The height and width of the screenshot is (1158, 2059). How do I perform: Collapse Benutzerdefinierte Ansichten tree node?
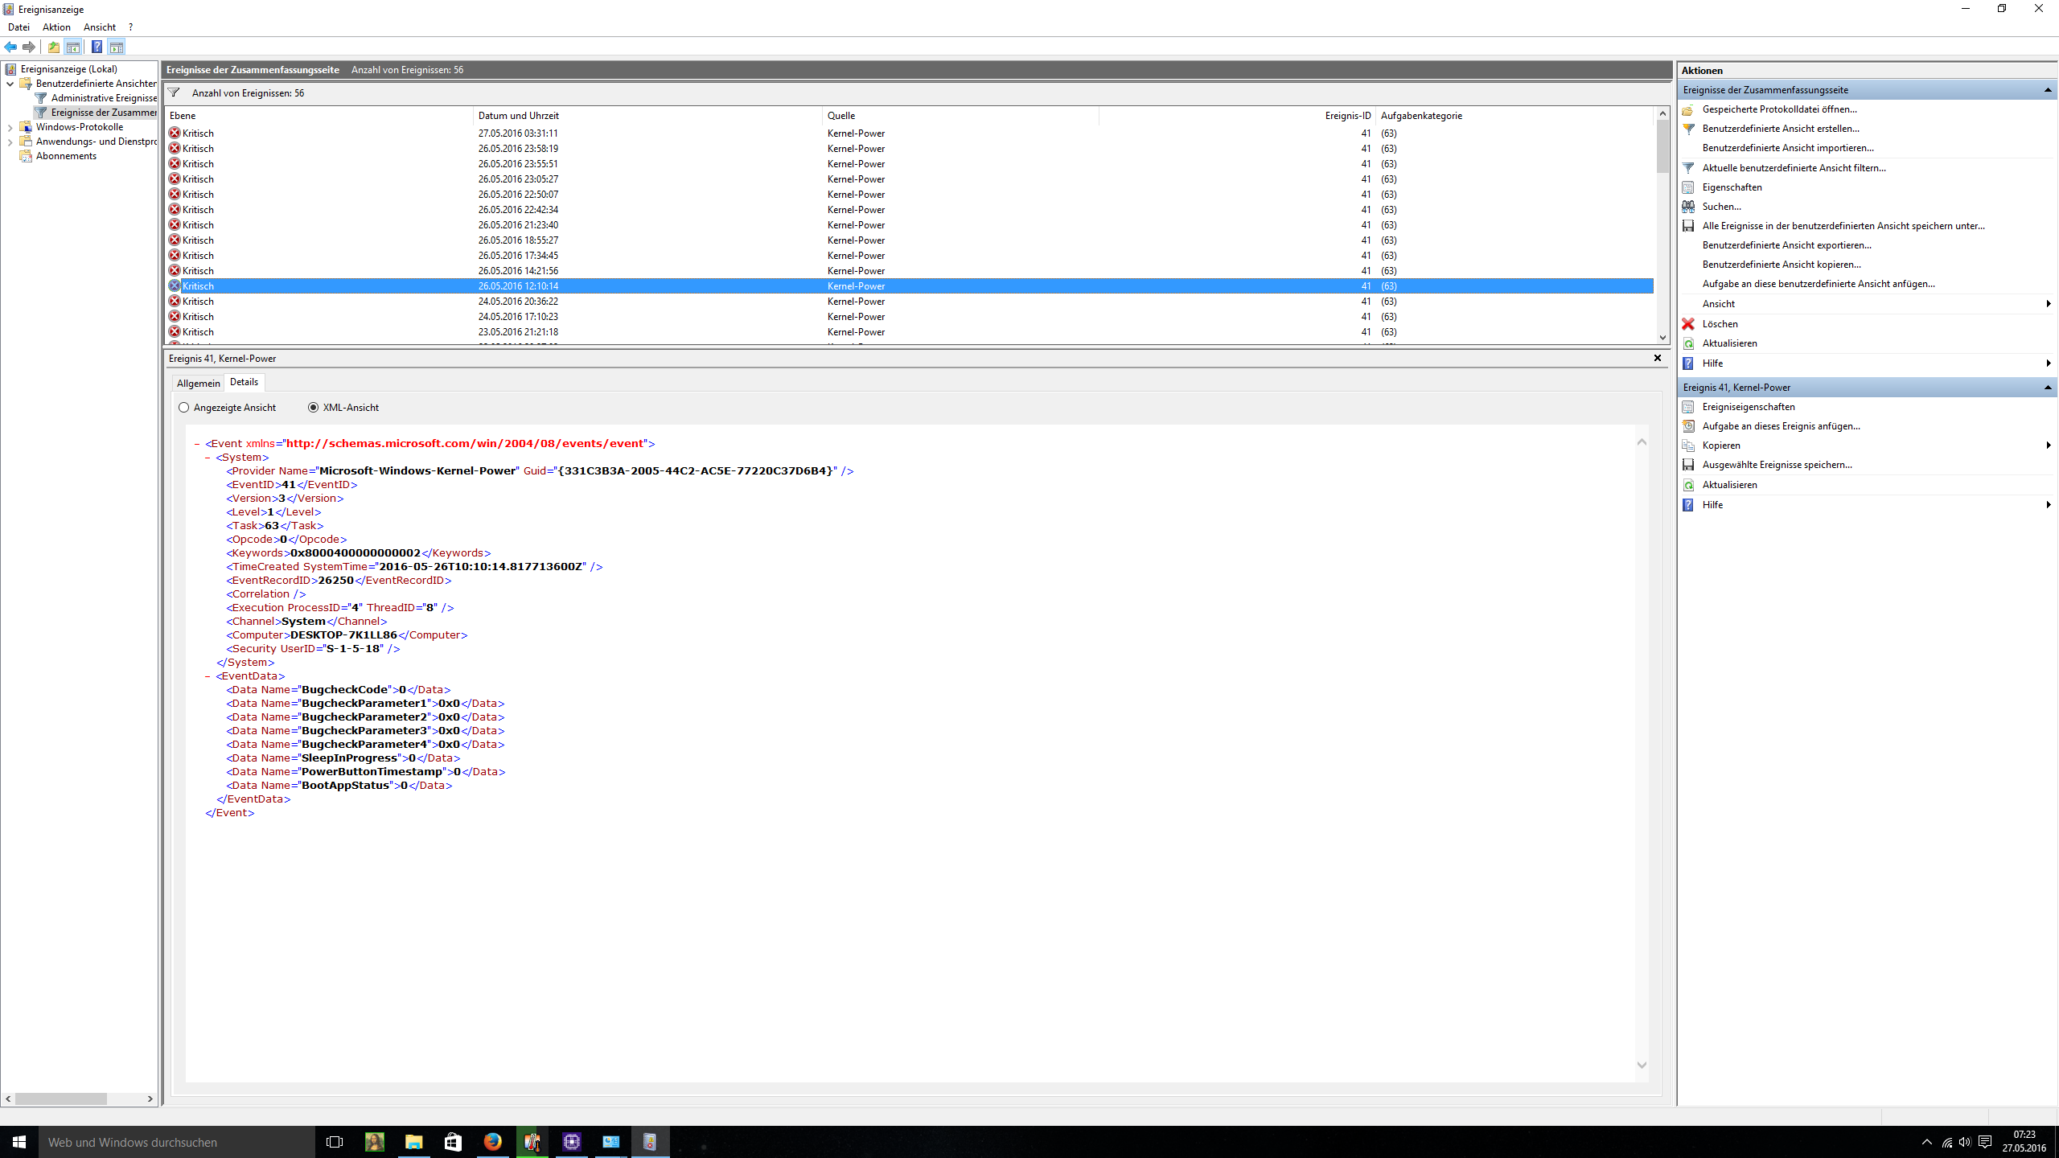(10, 84)
